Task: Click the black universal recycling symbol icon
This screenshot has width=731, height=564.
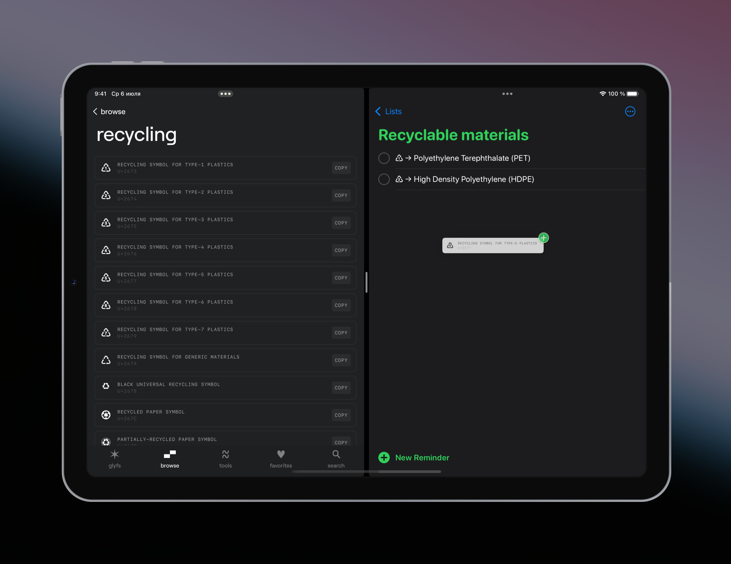Action: (106, 386)
